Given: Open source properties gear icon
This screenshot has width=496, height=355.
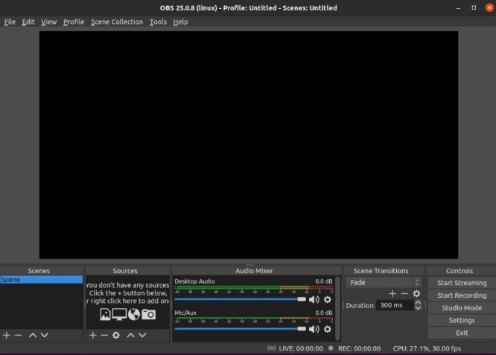Looking at the screenshot, I should coord(116,336).
